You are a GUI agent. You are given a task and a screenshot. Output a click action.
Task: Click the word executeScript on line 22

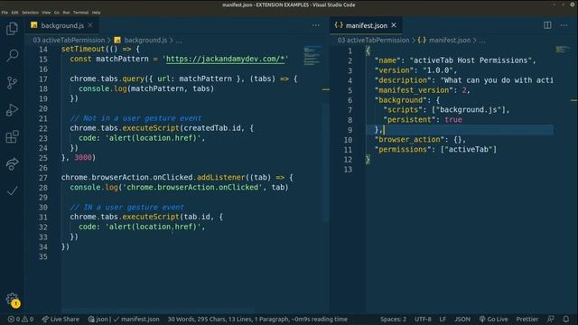click(151, 128)
